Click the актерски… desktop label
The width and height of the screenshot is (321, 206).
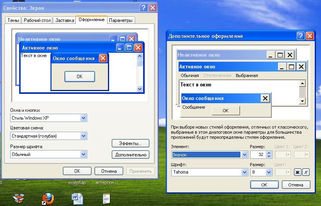[x=106, y=183]
